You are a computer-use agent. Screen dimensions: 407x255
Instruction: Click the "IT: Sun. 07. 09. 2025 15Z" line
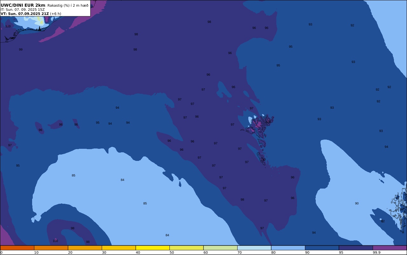coord(23,10)
